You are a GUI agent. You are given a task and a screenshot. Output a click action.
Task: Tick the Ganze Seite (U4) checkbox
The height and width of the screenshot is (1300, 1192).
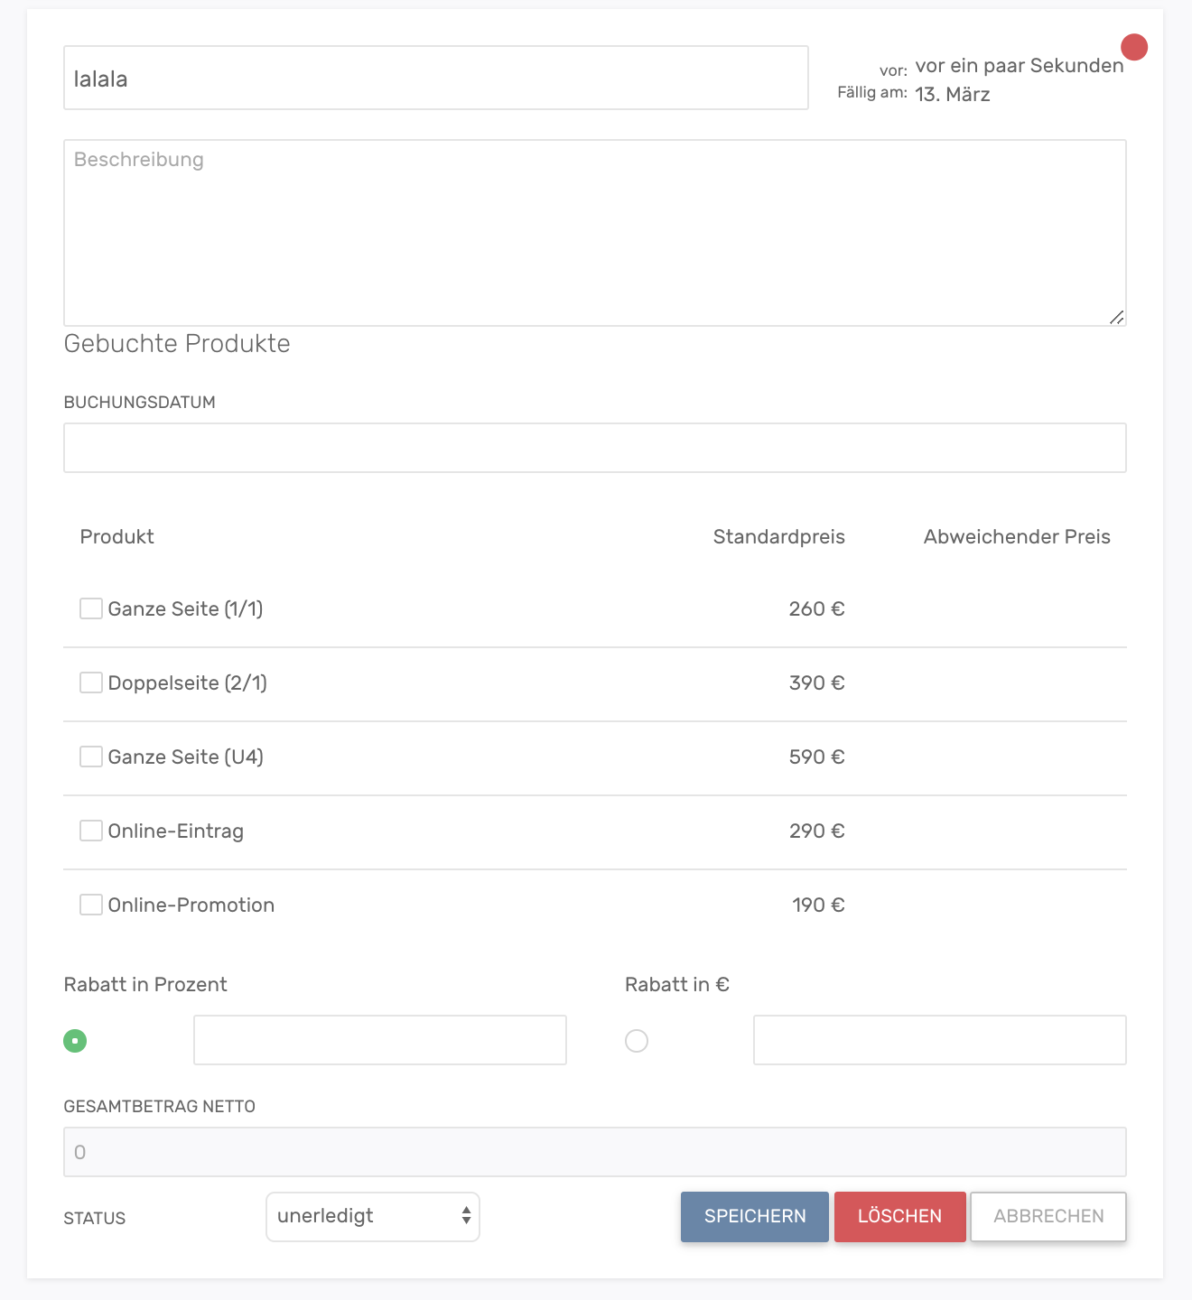click(x=91, y=757)
